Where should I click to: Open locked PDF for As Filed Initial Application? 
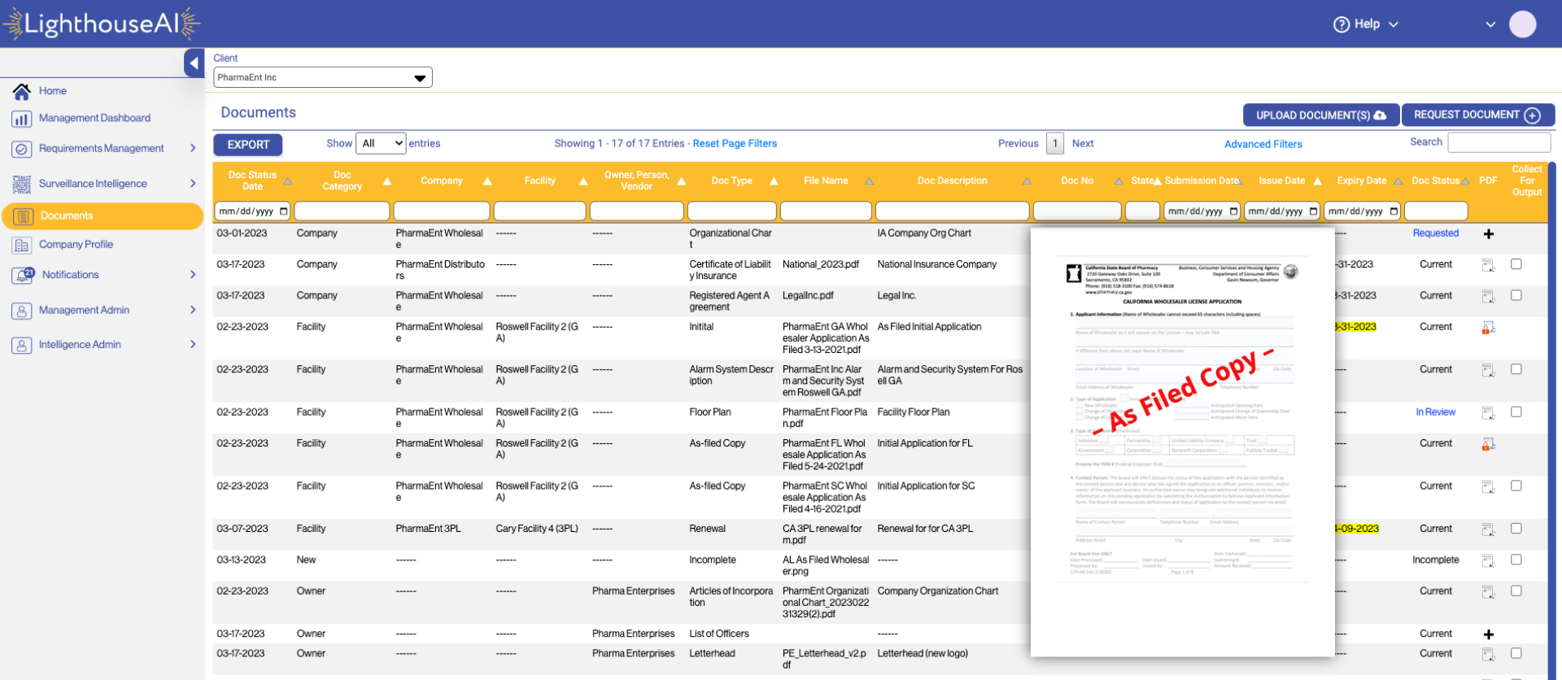pos(1488,328)
